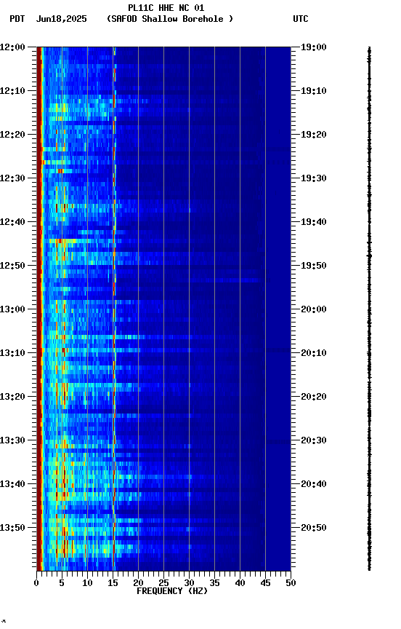Viewport: 401px width, 629px height.
Task: Click the date 'Jun18,2025'
Action: [62, 19]
